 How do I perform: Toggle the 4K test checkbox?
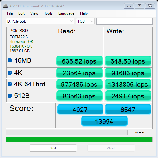coord(10,73)
